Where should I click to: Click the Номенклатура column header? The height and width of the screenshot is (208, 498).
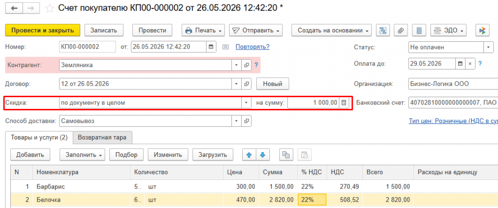coord(81,172)
